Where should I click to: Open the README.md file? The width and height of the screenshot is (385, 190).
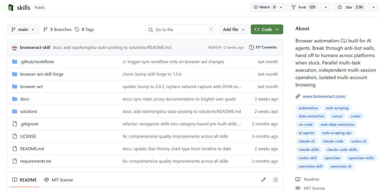(32, 149)
